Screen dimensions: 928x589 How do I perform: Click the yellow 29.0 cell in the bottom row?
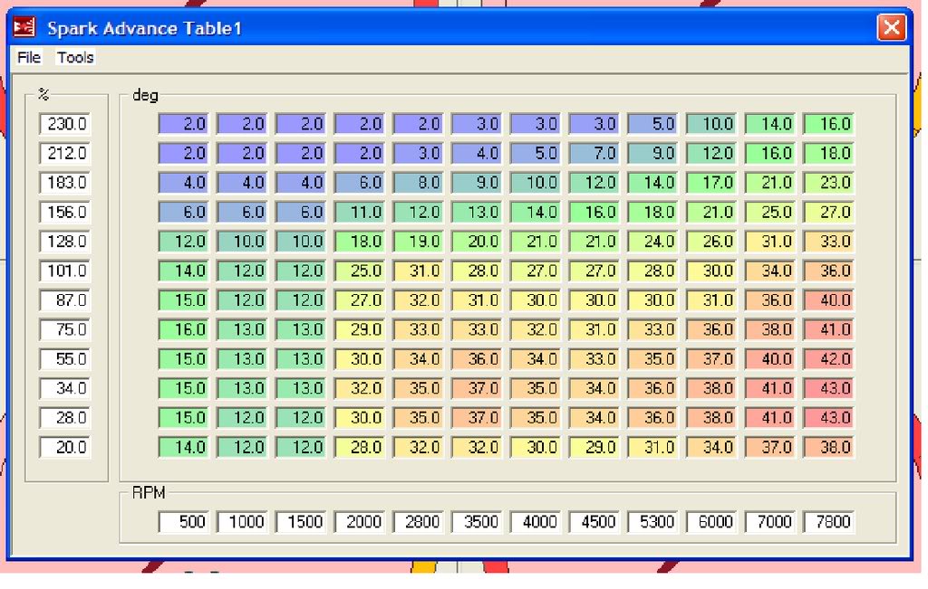pyautogui.click(x=594, y=447)
